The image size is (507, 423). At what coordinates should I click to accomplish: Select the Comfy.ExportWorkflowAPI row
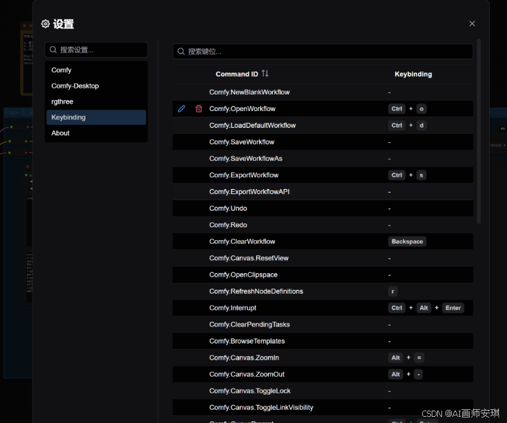(323, 192)
